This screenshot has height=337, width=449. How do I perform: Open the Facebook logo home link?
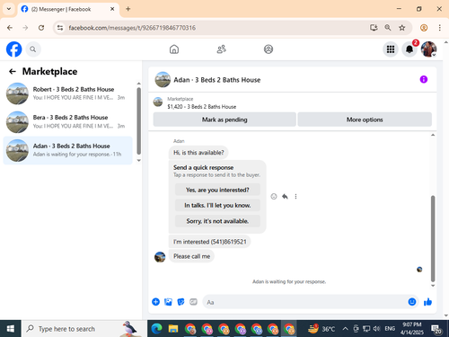[x=14, y=49]
